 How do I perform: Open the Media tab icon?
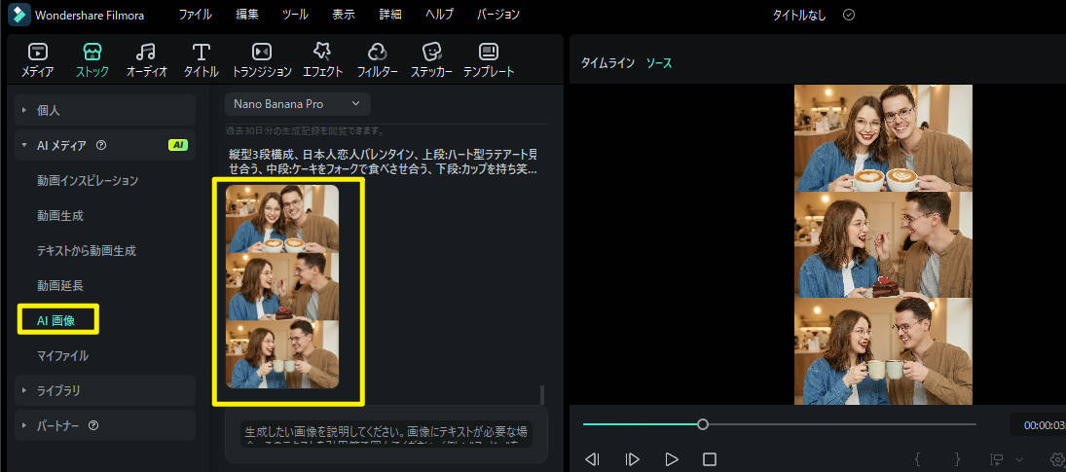37,52
